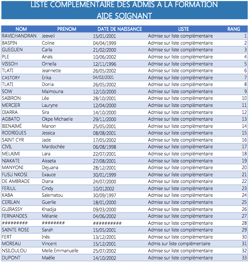Click the first name Okpe Michaelle
The height and width of the screenshot is (264, 250).
tap(57, 119)
